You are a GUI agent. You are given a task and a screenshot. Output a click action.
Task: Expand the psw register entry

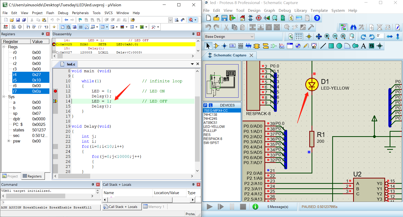pos(9,141)
